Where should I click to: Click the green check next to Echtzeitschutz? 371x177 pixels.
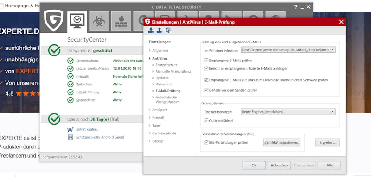[x=70, y=61]
